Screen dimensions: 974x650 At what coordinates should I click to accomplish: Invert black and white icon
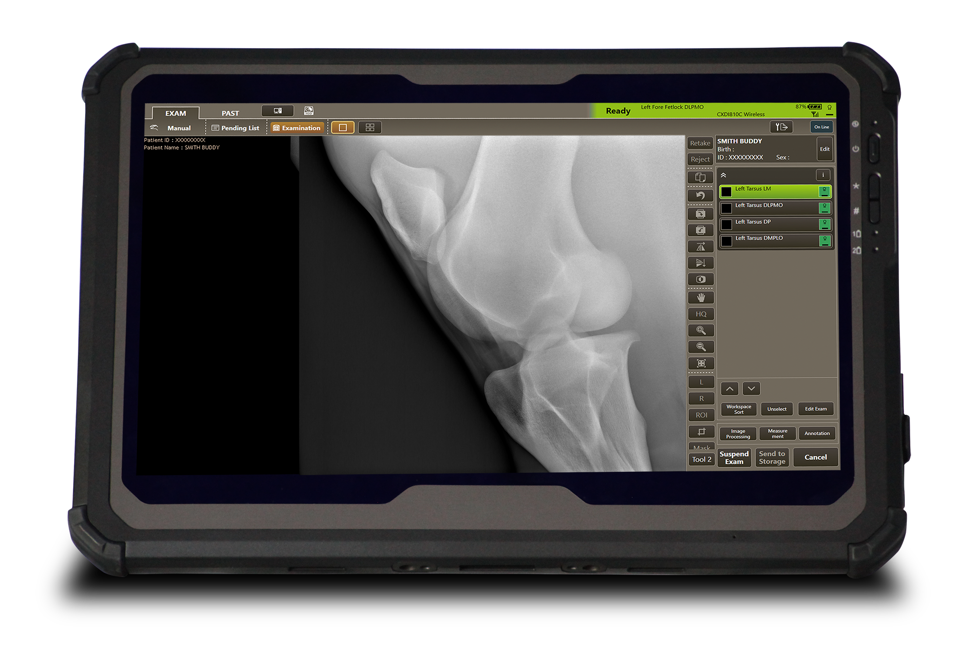pyautogui.click(x=700, y=279)
